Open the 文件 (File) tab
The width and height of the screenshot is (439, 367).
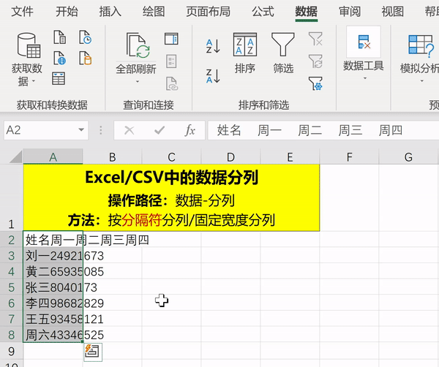pyautogui.click(x=22, y=12)
